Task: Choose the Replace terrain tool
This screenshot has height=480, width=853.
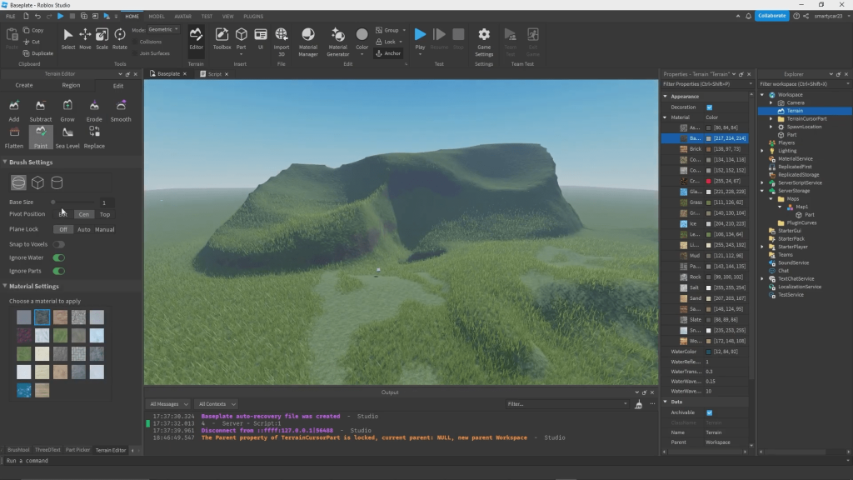Action: coord(94,137)
